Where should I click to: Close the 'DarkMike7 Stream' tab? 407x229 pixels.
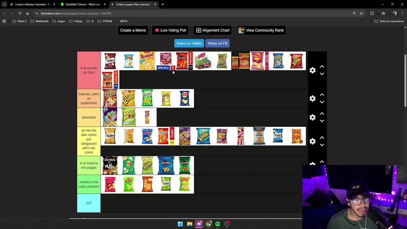click(105, 4)
